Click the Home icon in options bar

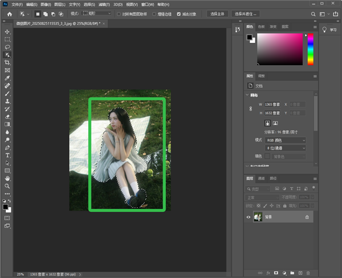pyautogui.click(x=9, y=13)
